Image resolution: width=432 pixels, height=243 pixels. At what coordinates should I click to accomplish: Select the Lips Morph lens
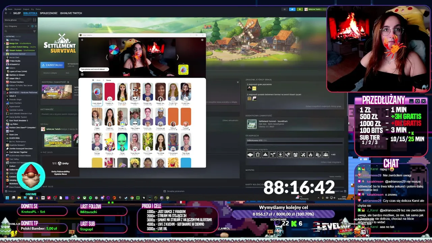click(x=135, y=144)
